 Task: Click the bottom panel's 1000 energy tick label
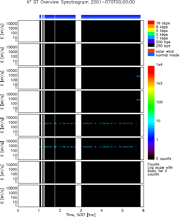(x=13, y=193)
